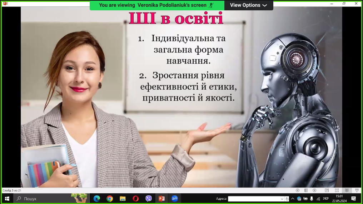
Task: Open Microsoft Edge from taskbar
Action: coord(96,199)
